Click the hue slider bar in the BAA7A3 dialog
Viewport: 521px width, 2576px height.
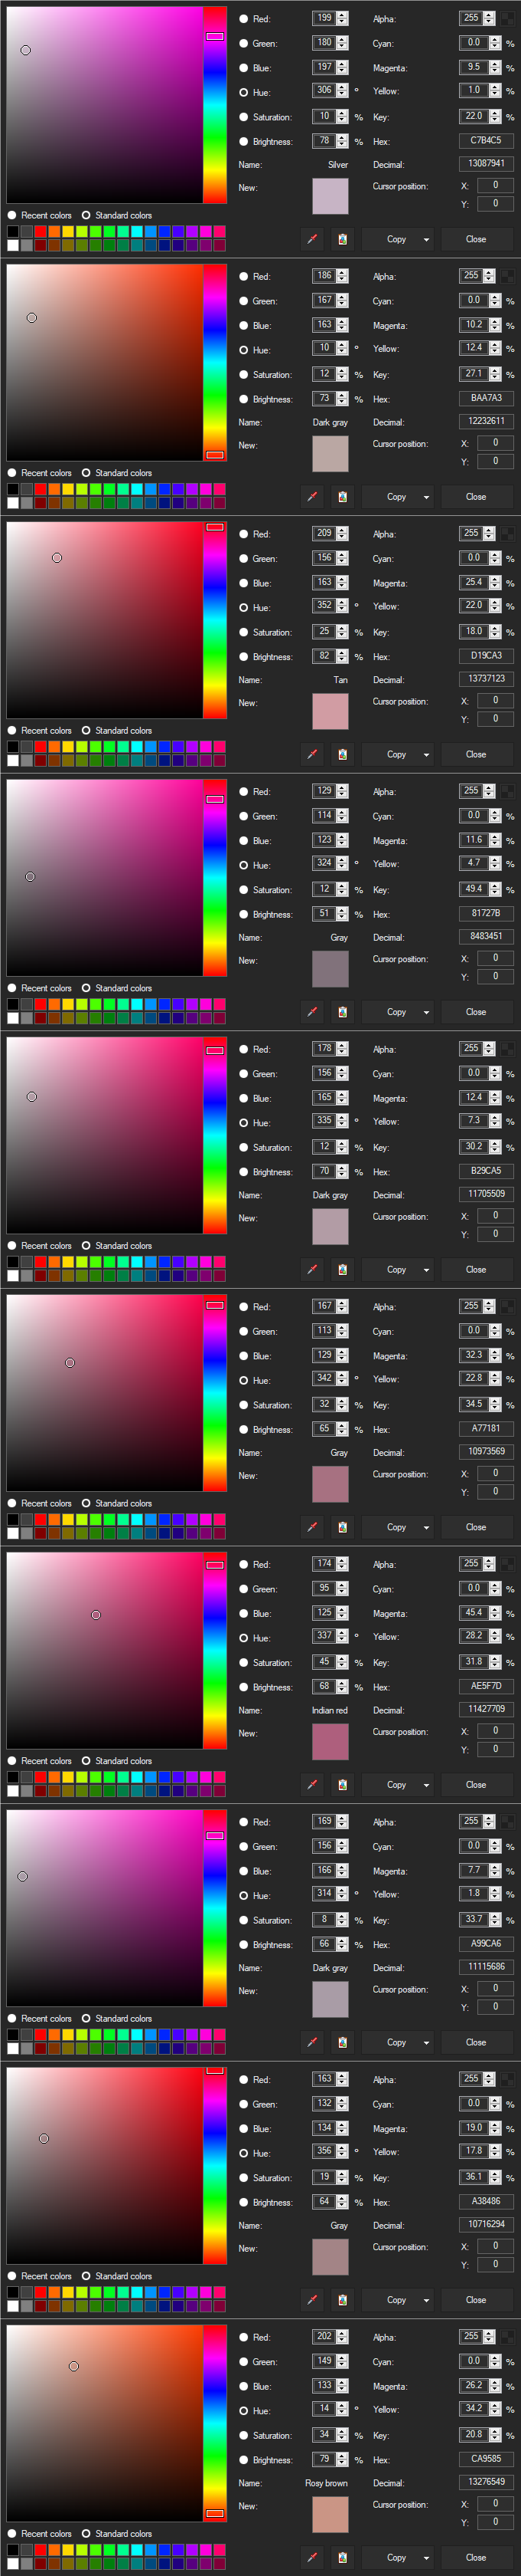(214, 362)
